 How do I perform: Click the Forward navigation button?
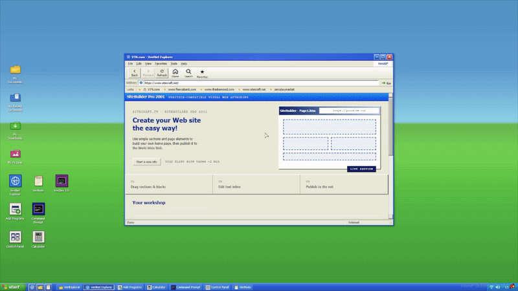(x=148, y=73)
